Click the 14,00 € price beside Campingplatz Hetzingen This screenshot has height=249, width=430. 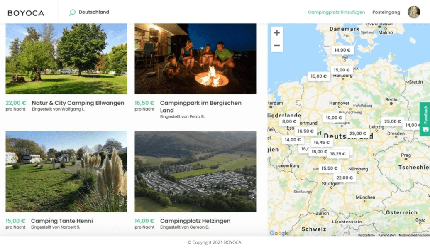tap(144, 221)
